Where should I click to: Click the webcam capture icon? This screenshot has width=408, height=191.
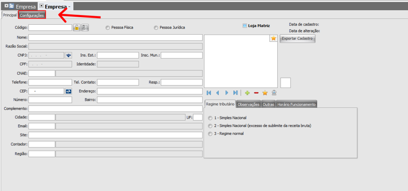[x=274, y=93]
